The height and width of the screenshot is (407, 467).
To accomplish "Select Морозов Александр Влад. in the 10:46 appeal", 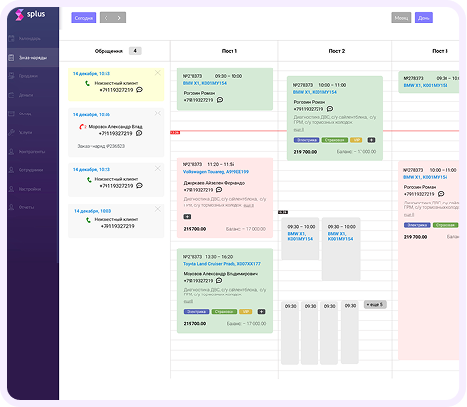I will point(115,127).
